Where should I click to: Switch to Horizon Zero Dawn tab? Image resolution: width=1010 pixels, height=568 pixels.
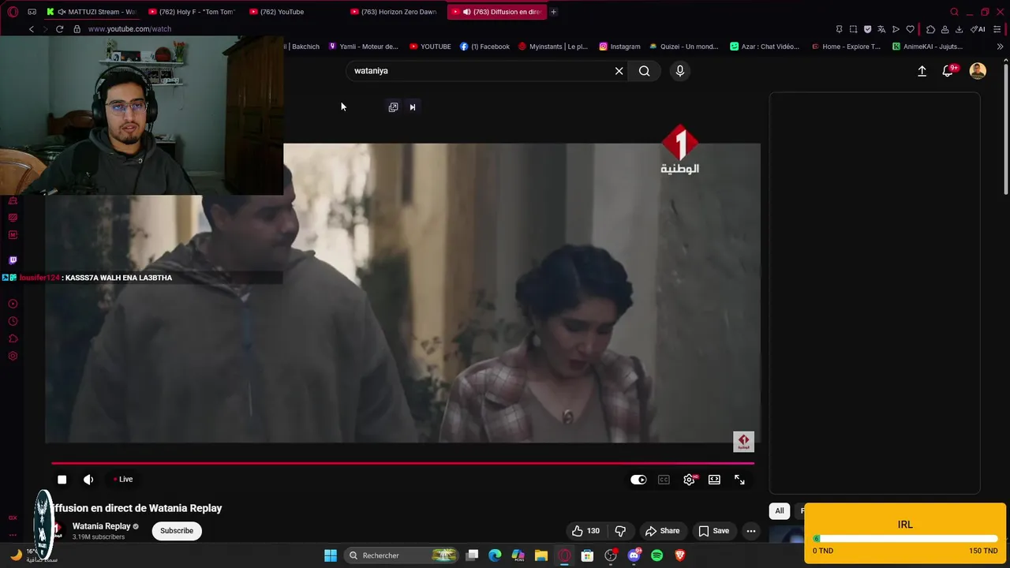(395, 12)
